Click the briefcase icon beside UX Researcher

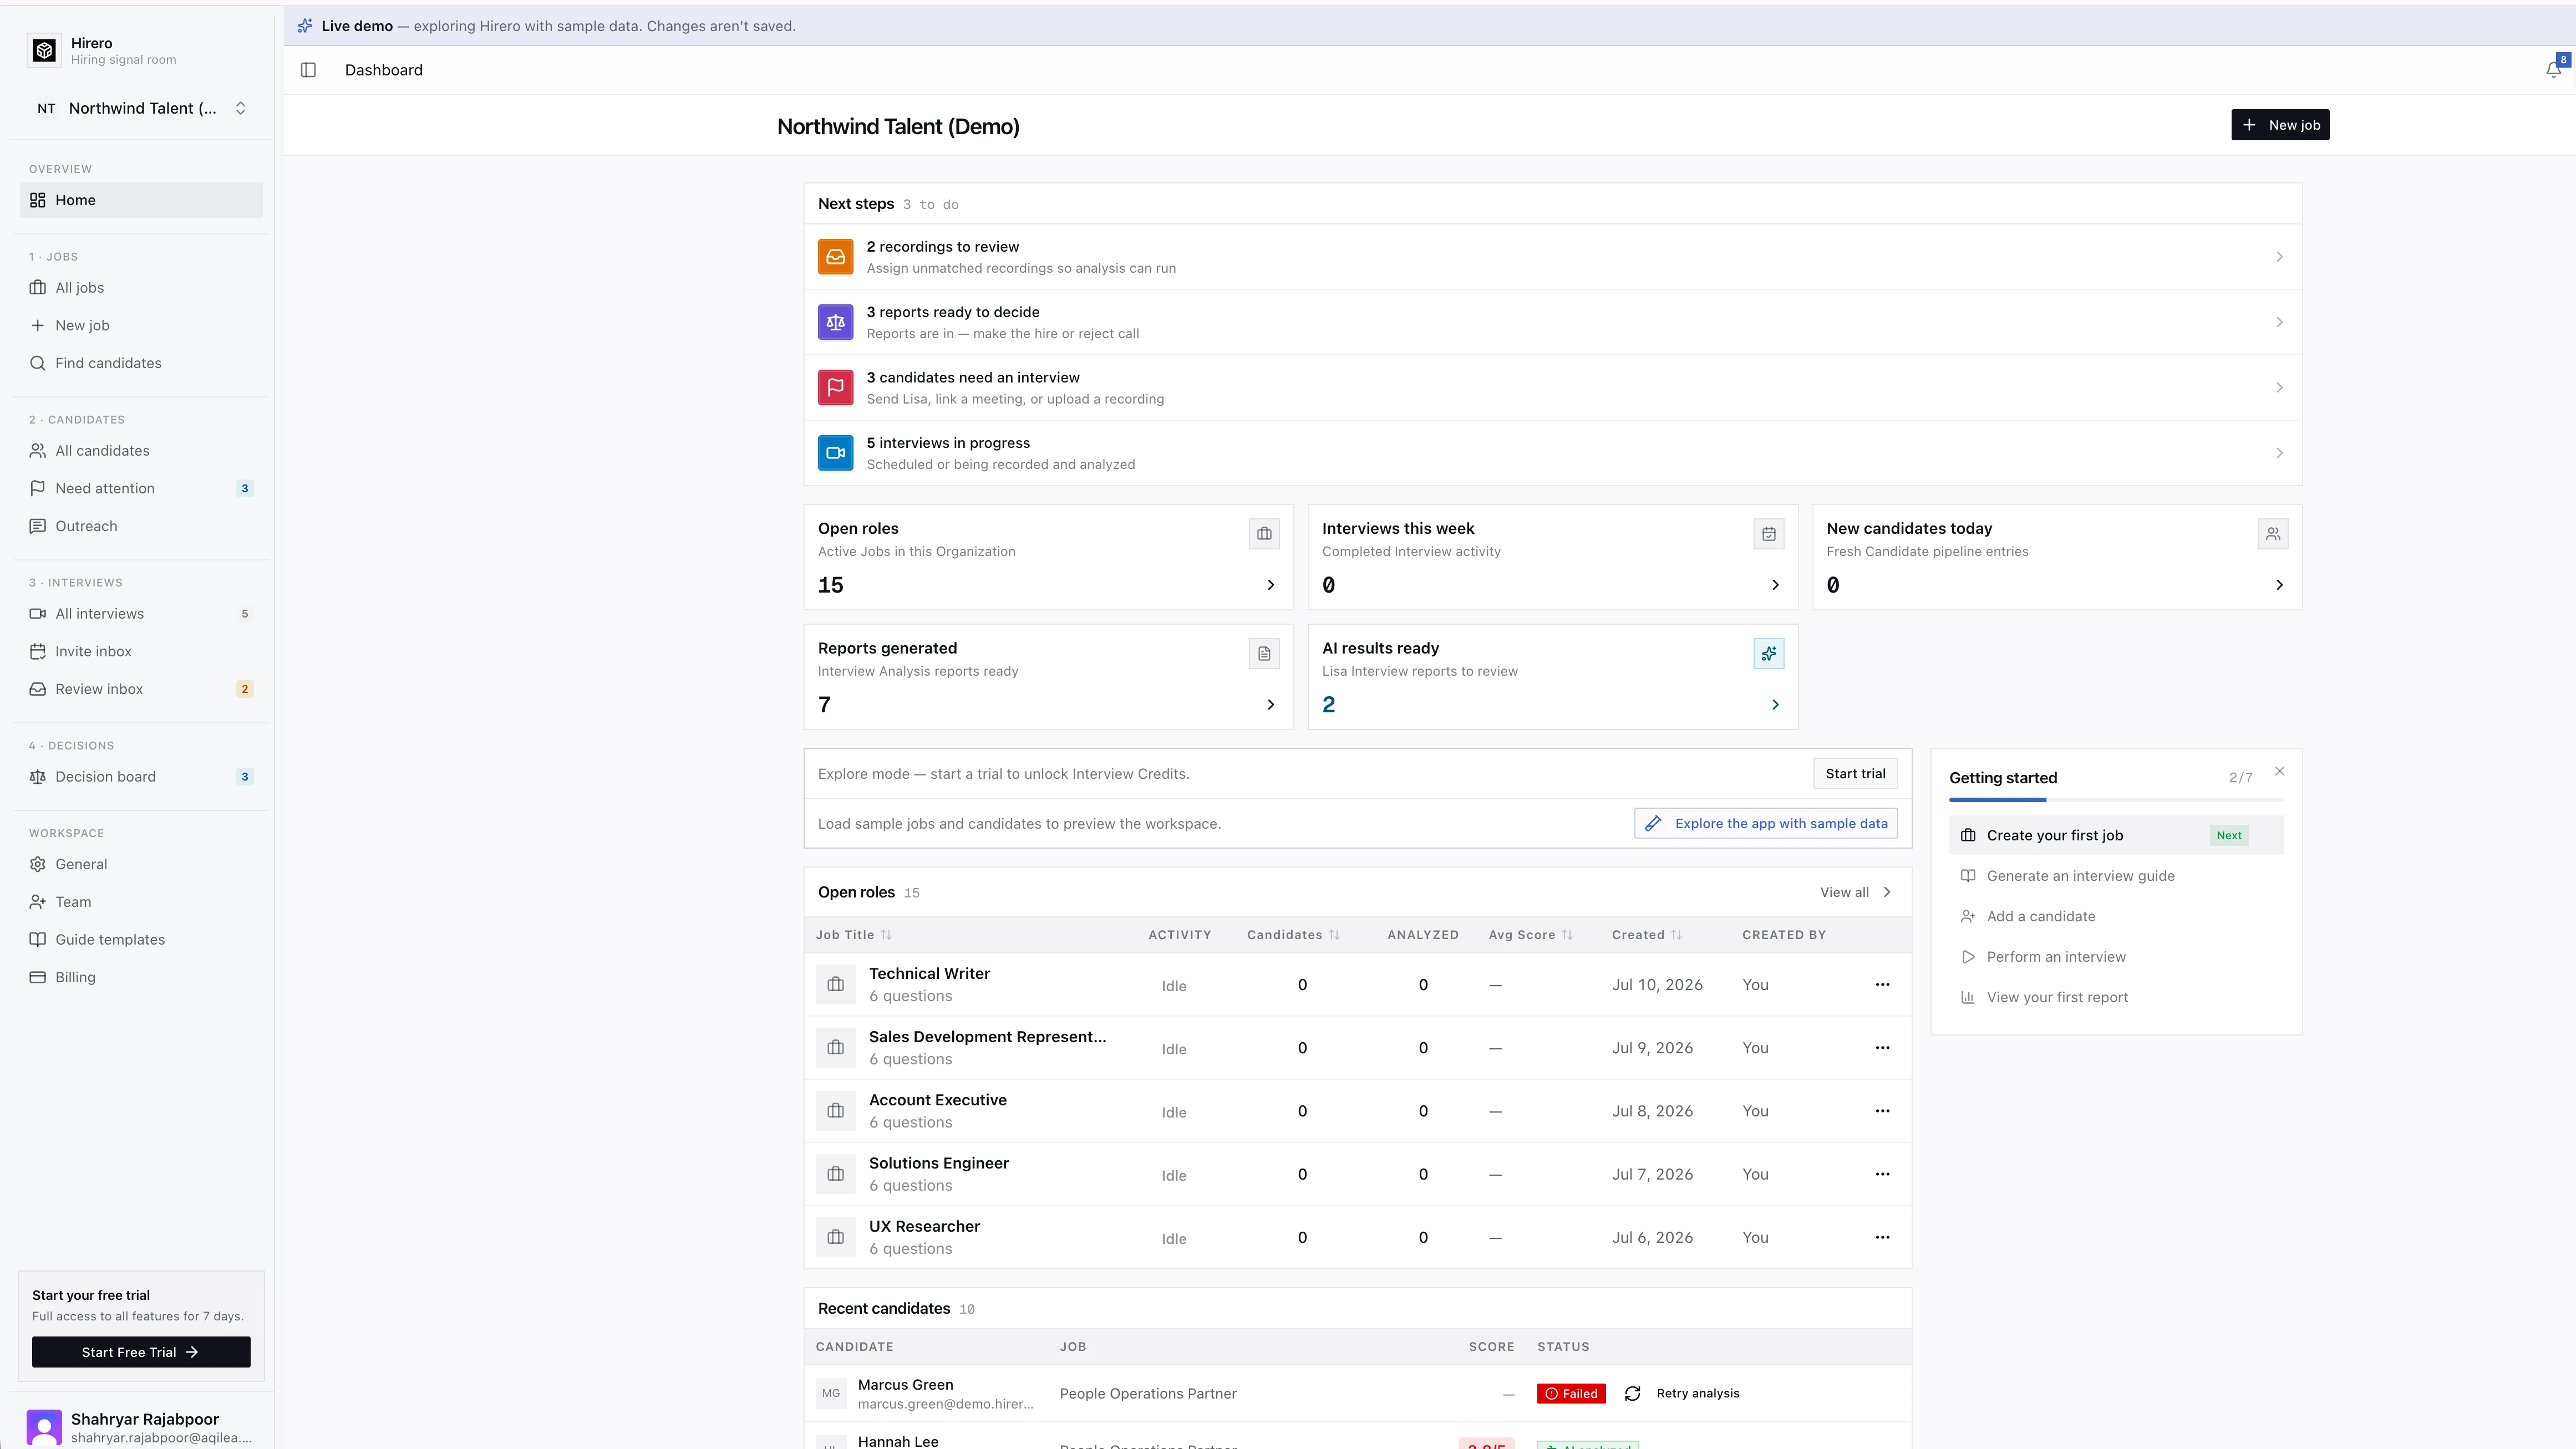[x=835, y=1237]
